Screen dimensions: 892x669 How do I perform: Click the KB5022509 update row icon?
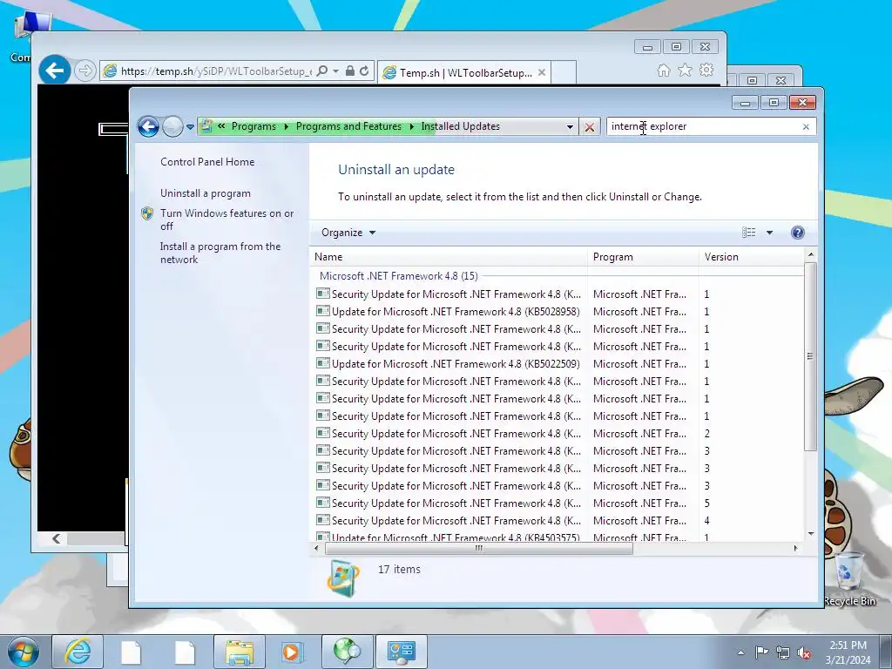(x=322, y=363)
